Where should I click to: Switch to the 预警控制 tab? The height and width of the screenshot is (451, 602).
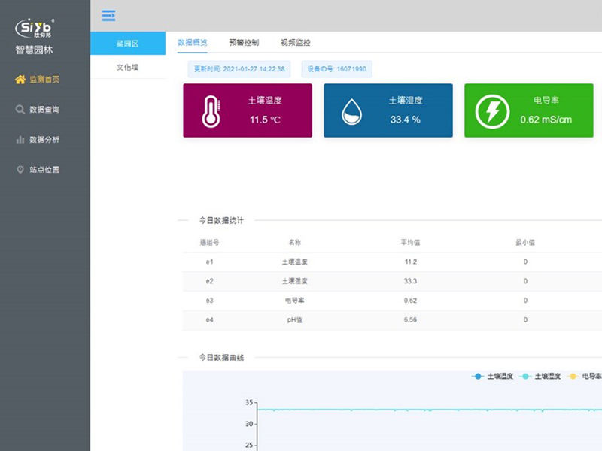(244, 43)
